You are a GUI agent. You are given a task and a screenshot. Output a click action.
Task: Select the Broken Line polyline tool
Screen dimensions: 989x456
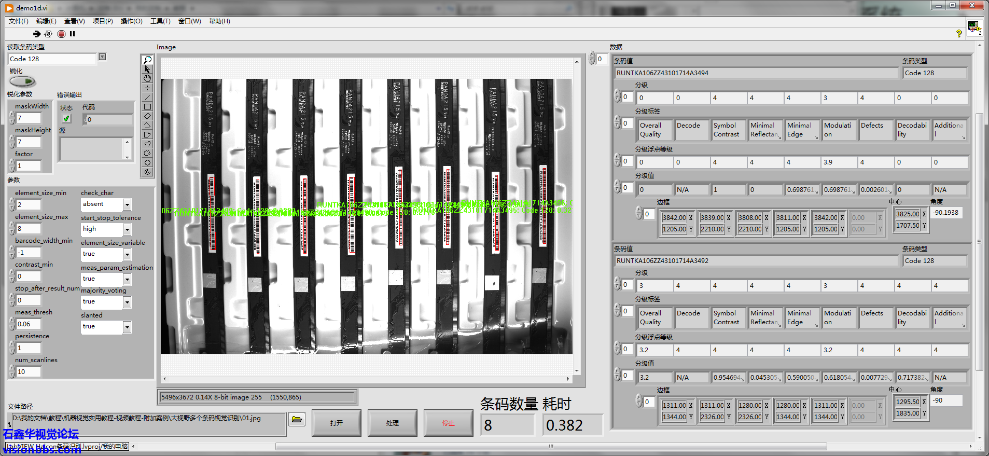[x=148, y=125]
